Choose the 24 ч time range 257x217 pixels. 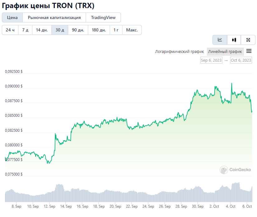click(x=10, y=30)
